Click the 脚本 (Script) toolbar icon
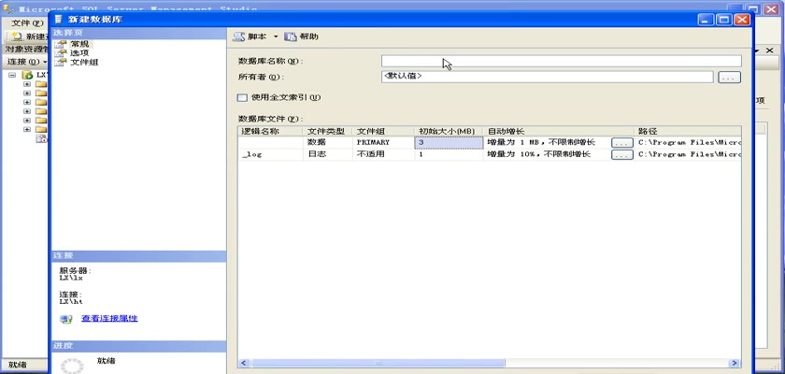This screenshot has width=785, height=374. coord(239,36)
